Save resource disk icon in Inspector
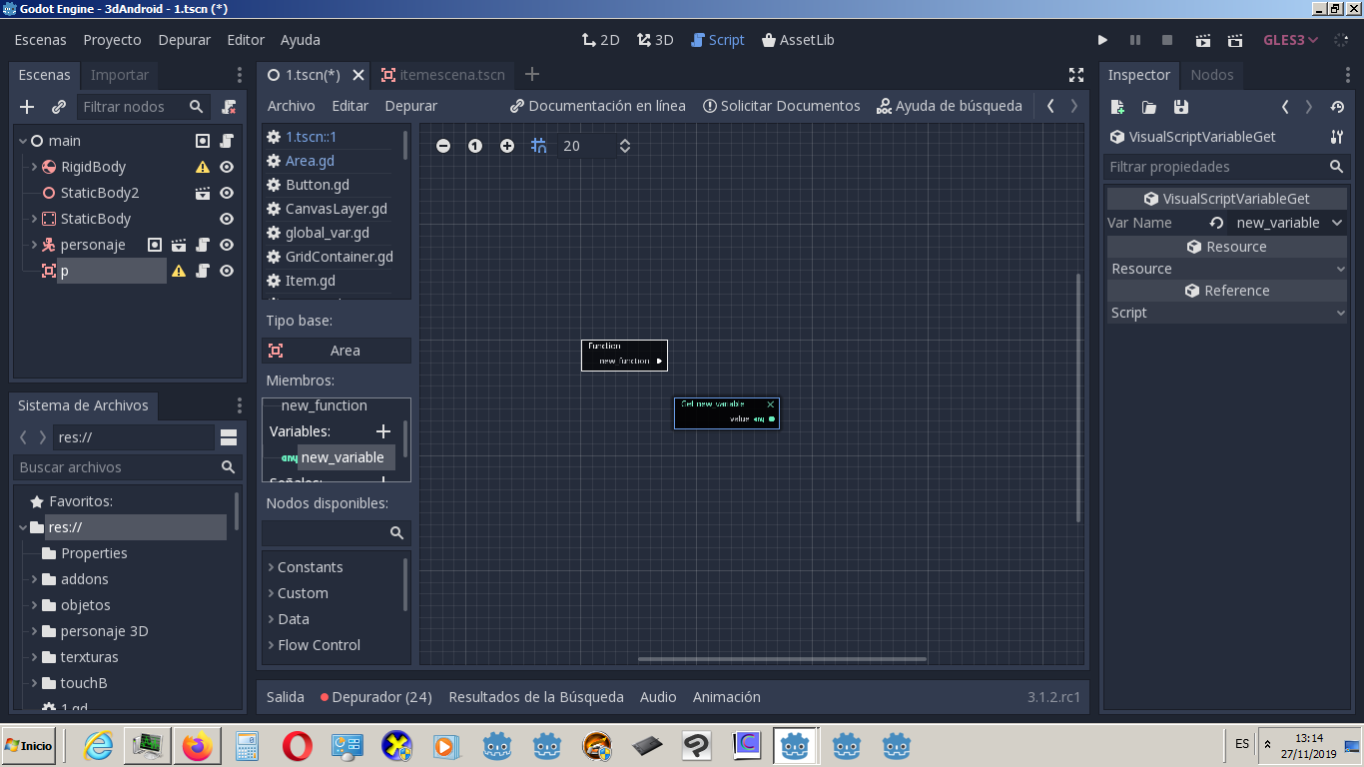 [1181, 107]
